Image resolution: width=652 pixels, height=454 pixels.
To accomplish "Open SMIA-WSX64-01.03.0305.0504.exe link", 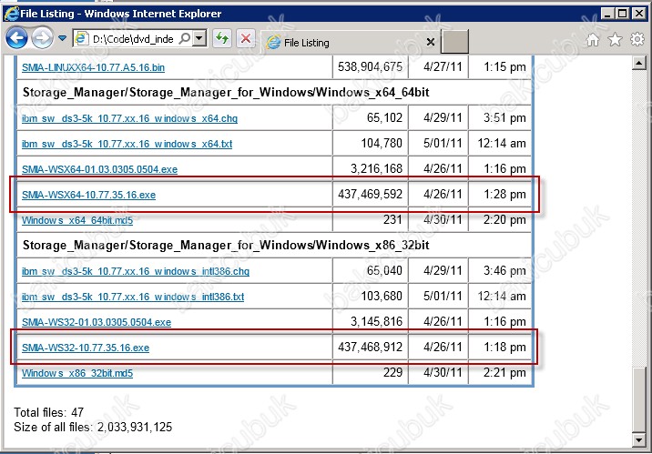I will click(x=100, y=169).
